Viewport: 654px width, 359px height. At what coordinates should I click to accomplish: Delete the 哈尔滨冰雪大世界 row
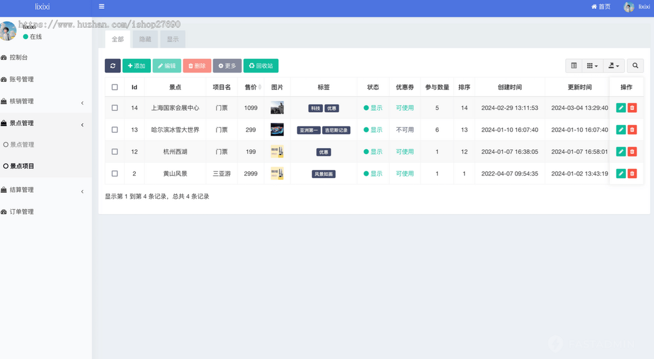pos(632,130)
